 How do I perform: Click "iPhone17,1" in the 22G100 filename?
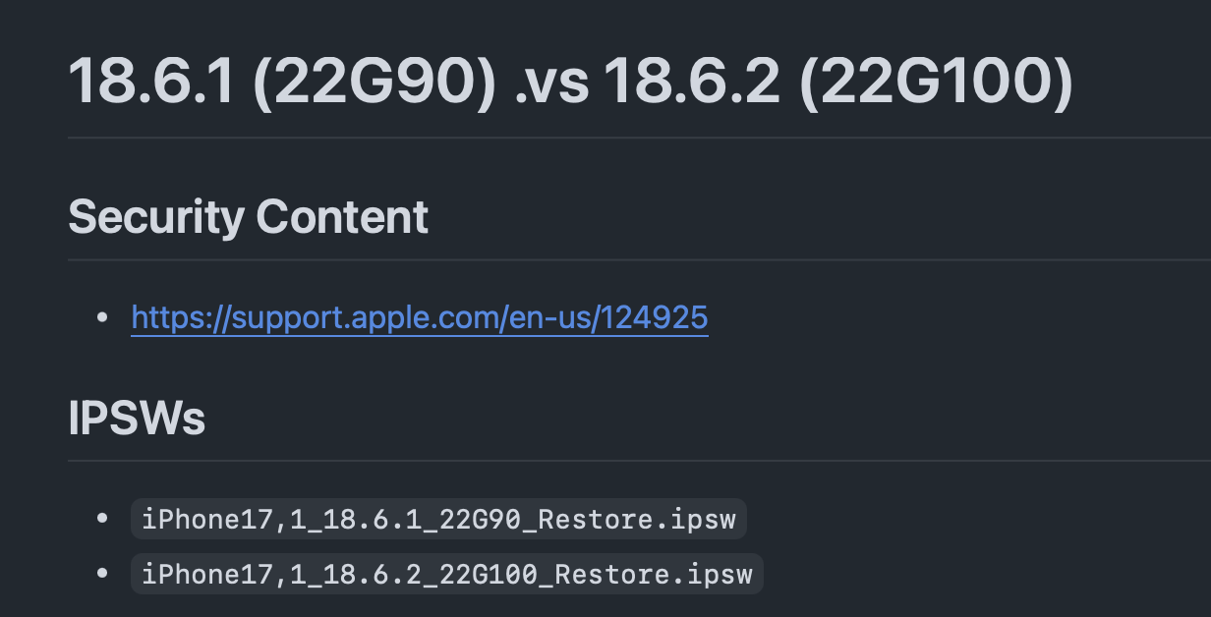click(207, 574)
